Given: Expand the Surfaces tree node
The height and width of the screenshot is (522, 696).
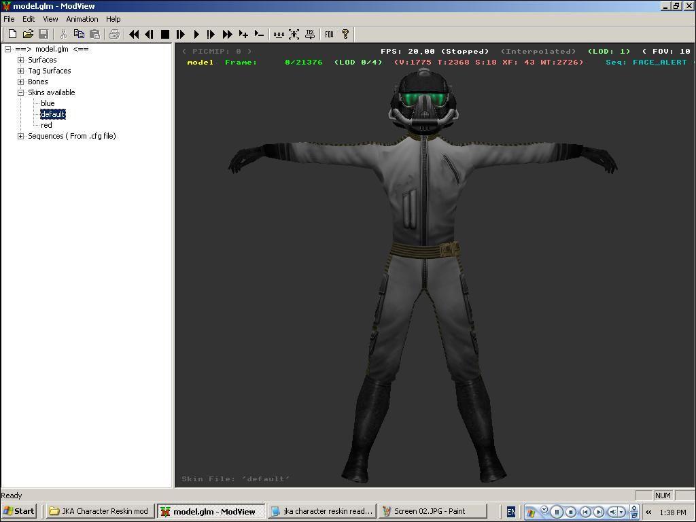Looking at the screenshot, I should click(x=21, y=60).
